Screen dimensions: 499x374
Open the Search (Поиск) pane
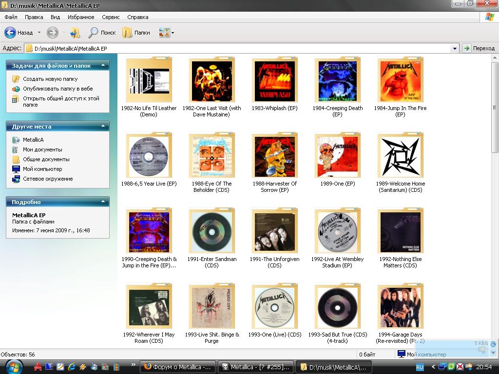click(x=102, y=33)
